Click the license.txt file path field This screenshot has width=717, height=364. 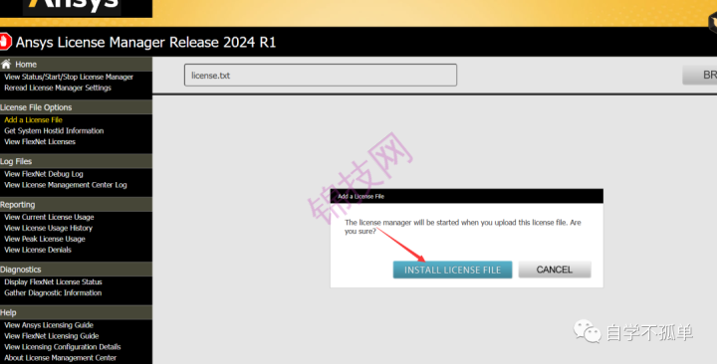[321, 75]
